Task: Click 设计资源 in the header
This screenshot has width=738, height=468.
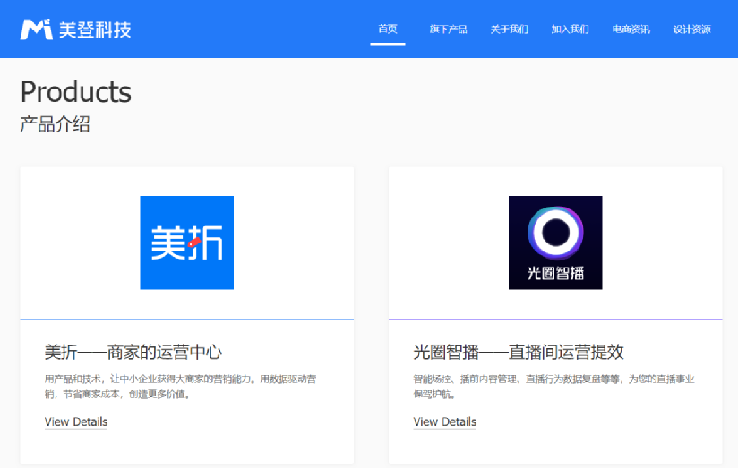Action: pos(691,29)
